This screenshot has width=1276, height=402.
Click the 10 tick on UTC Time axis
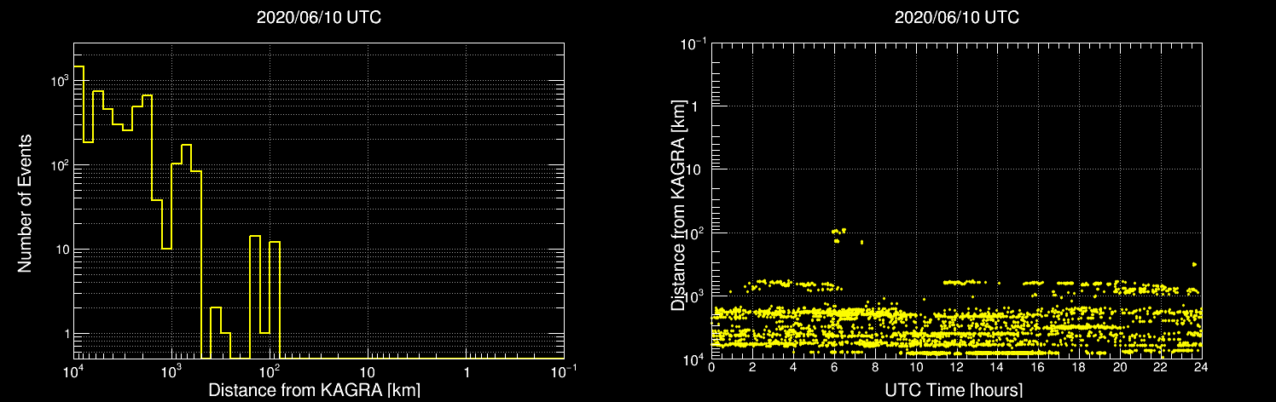915,367
